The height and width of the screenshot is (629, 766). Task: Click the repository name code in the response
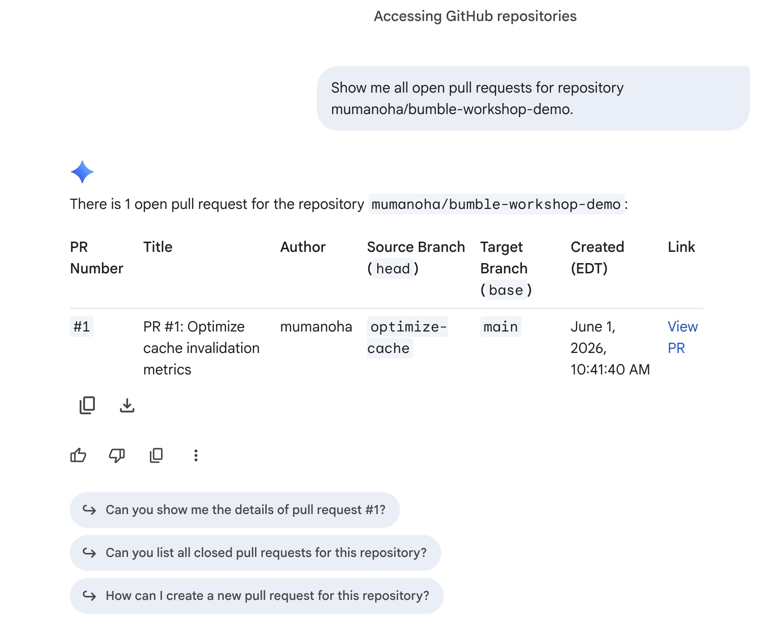tap(496, 204)
